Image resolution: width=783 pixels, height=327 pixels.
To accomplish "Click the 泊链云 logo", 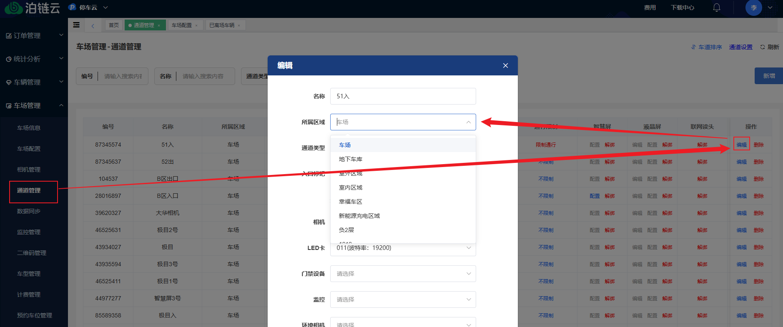I will click(32, 7).
